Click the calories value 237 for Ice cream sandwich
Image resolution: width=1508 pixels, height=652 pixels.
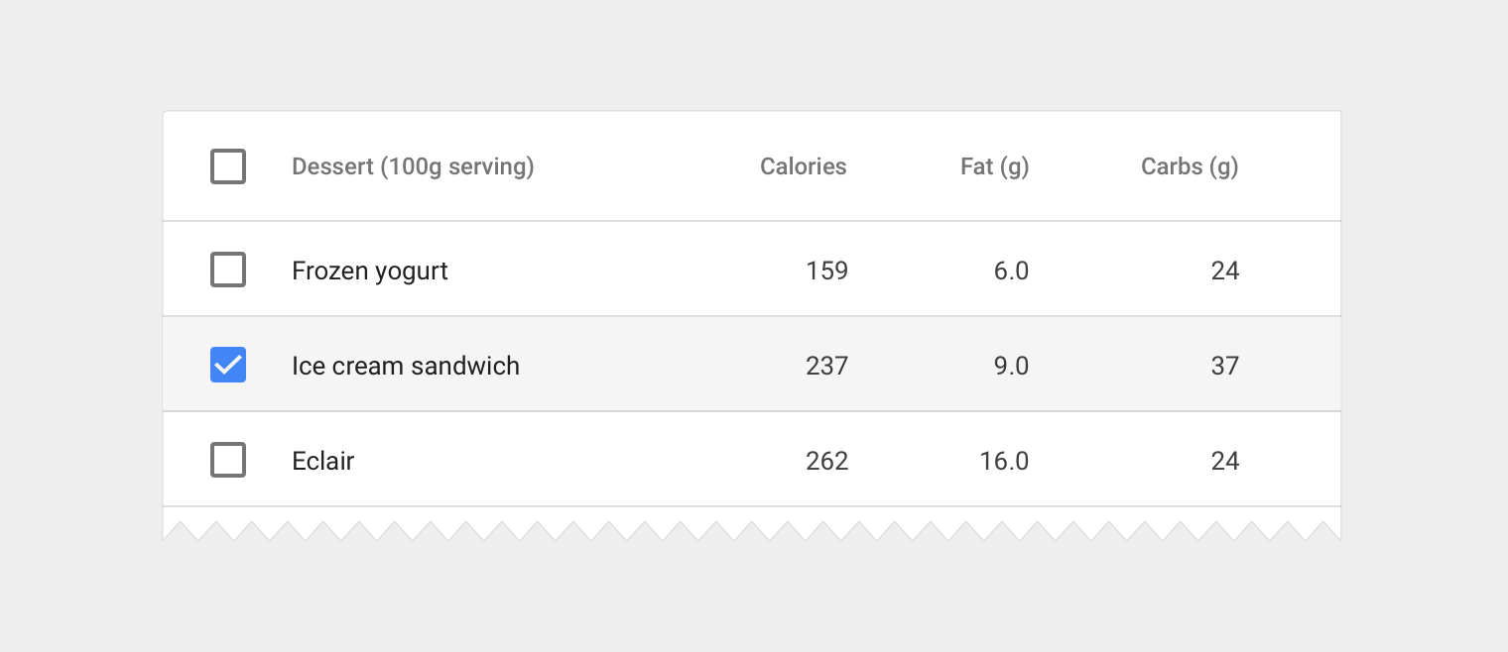pyautogui.click(x=826, y=365)
